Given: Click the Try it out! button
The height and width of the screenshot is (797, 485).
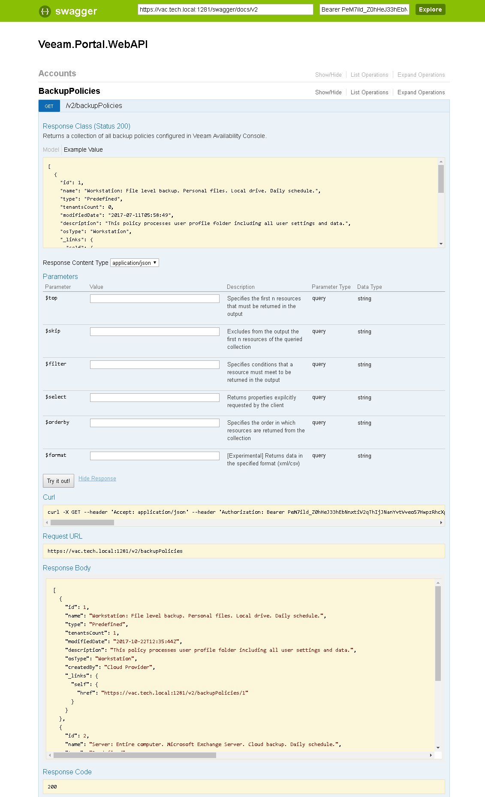Looking at the screenshot, I should [x=58, y=481].
